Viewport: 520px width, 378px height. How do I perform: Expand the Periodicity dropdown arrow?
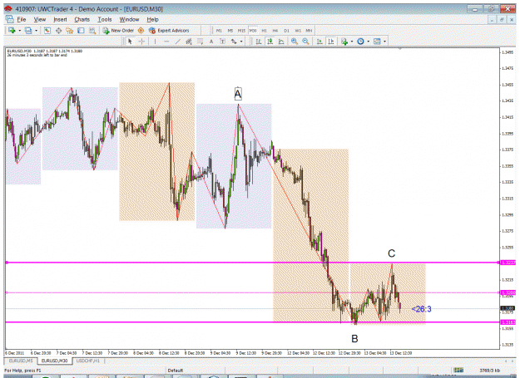pyautogui.click(x=368, y=42)
